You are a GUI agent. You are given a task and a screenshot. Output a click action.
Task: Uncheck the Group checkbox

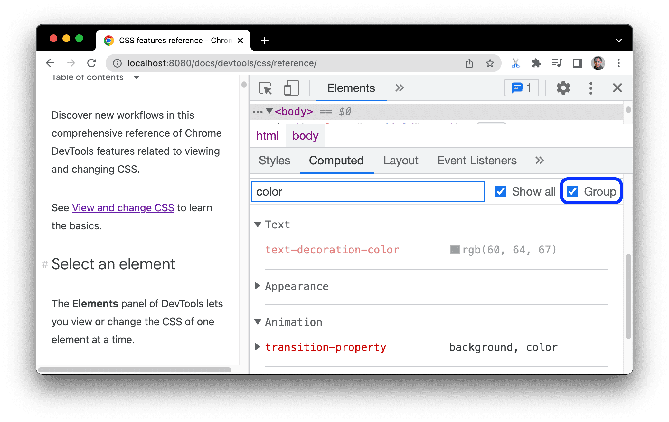coord(572,191)
